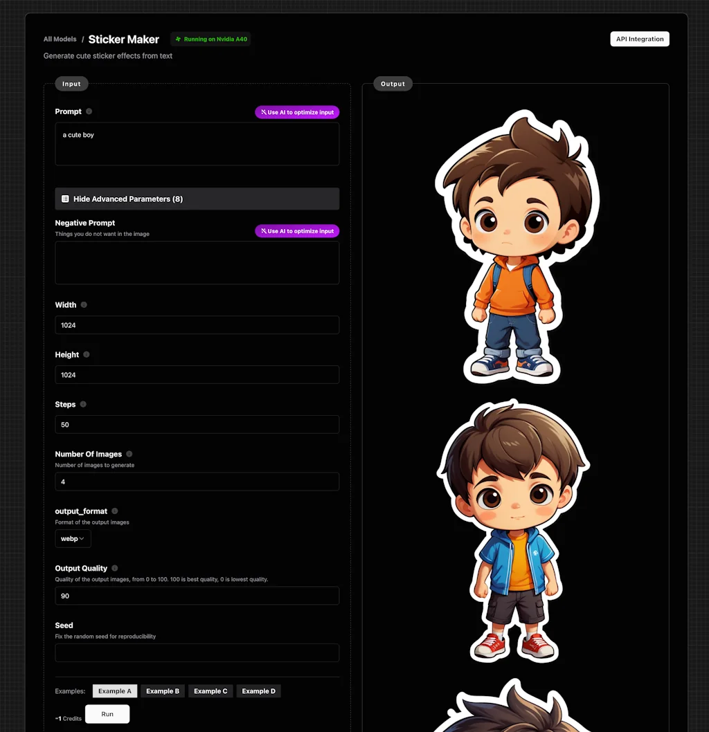This screenshot has height=732, width=709.
Task: Click the Height info icon
Action: point(85,354)
